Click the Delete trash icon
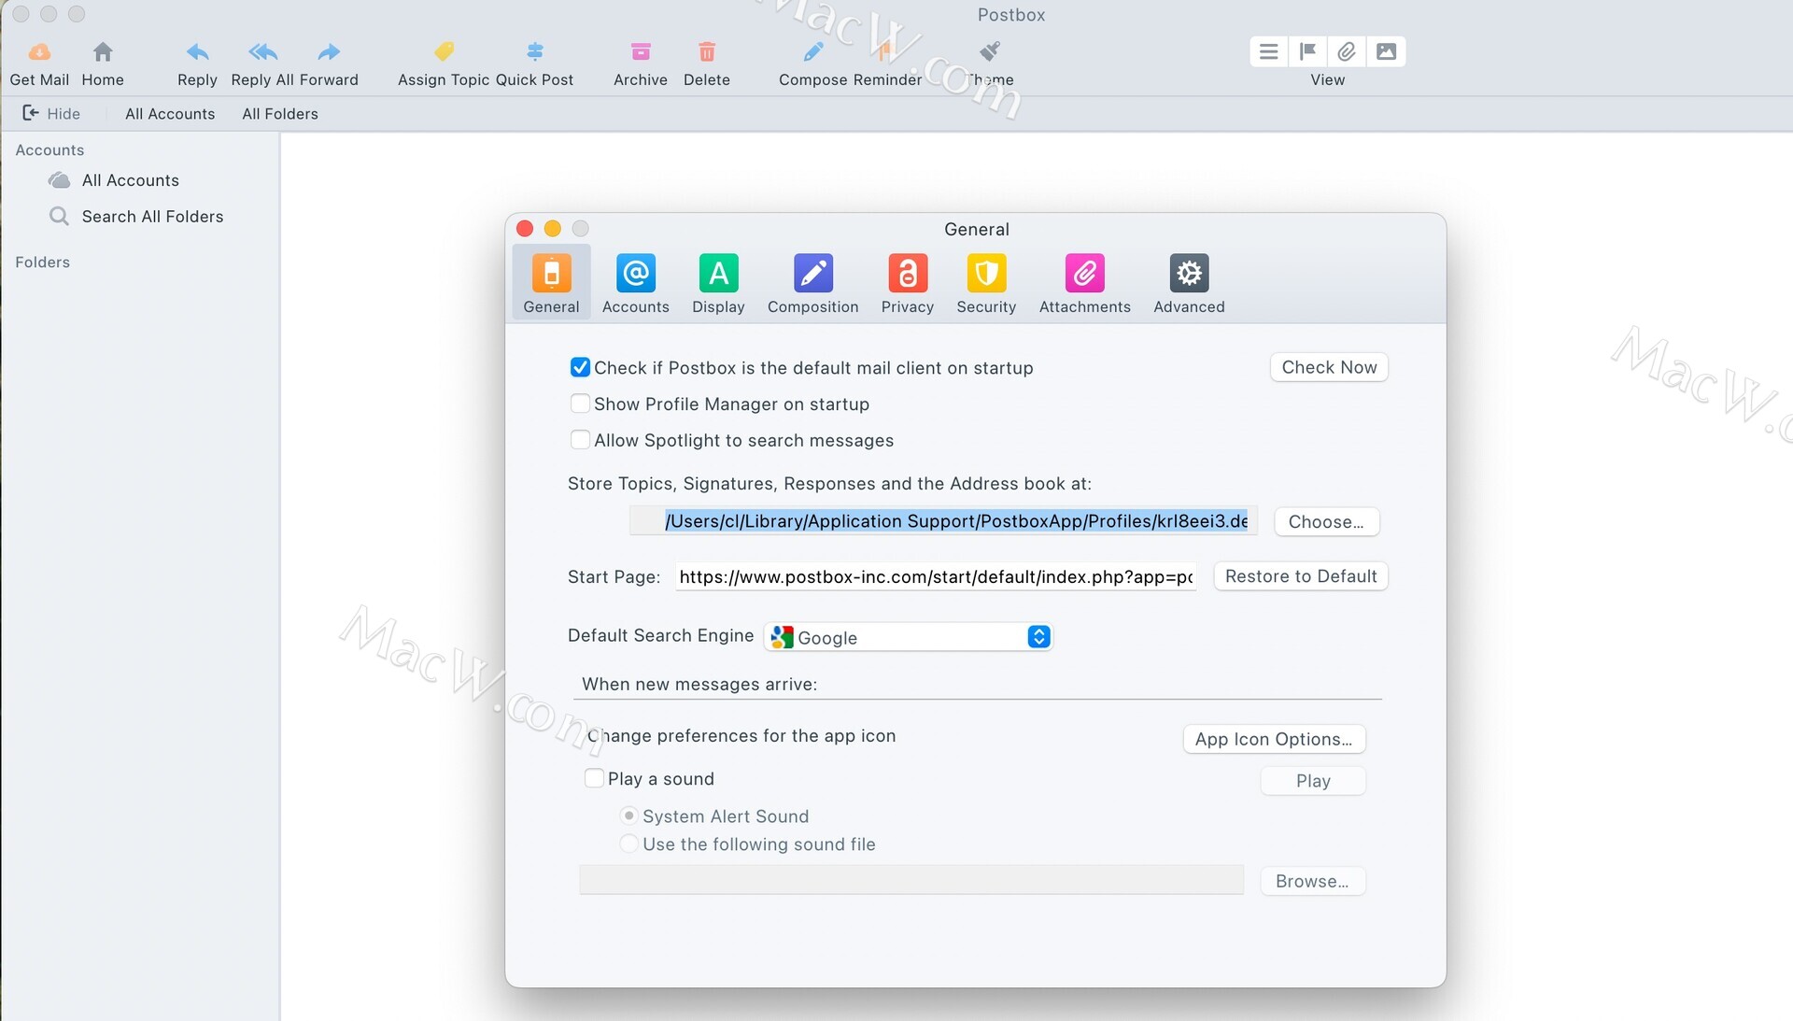Screen dimensions: 1793x1021 click(x=707, y=51)
